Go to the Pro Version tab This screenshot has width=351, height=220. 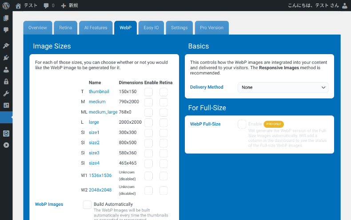[x=211, y=27]
